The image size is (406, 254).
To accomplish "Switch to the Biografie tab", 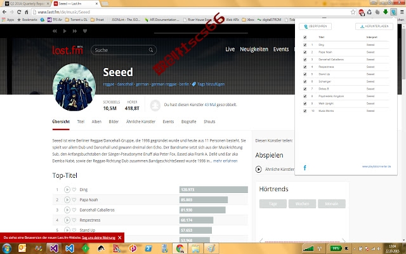I will (189, 121).
